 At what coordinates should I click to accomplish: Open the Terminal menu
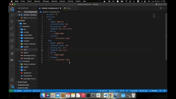[x=70, y=1]
